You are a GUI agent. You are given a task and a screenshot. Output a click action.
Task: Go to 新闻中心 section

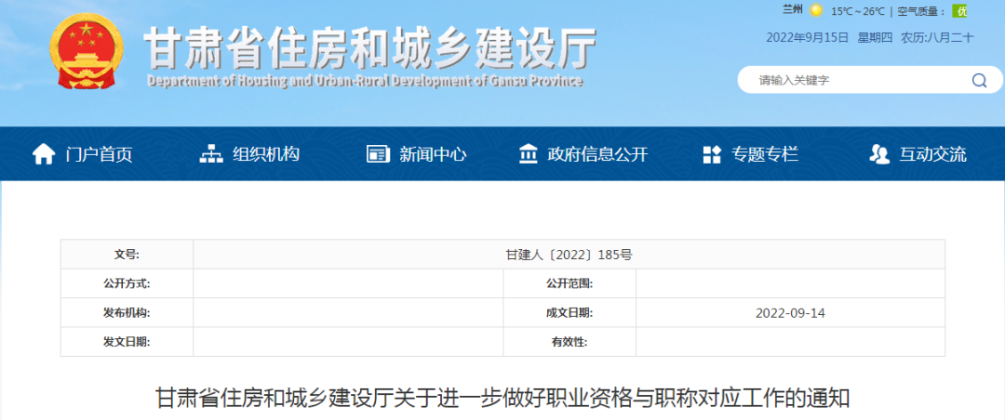coord(433,154)
